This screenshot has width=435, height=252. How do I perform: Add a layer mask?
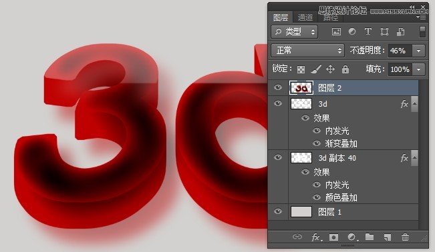click(333, 237)
